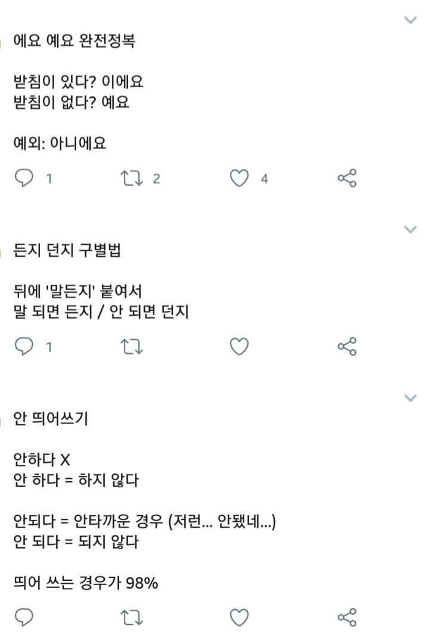The image size is (429, 640).
Task: Like the 든지 던지 구별법 tweet
Action: point(239,346)
